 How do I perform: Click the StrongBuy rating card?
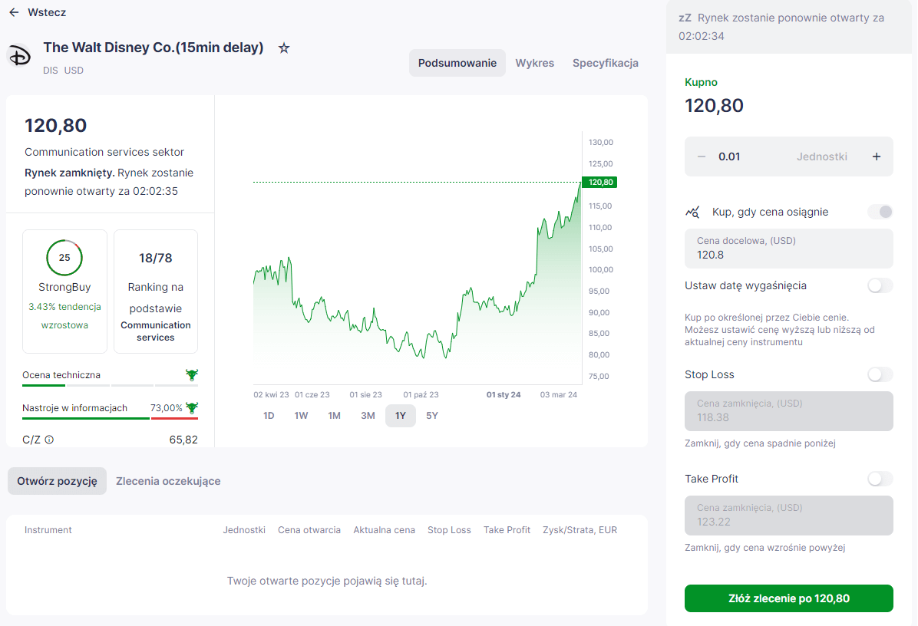click(x=64, y=292)
